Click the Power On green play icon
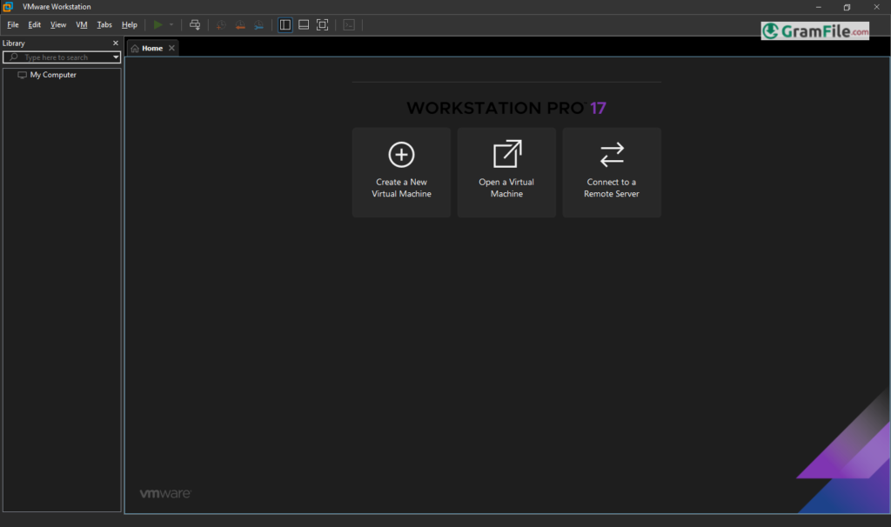This screenshot has width=891, height=527. point(158,24)
